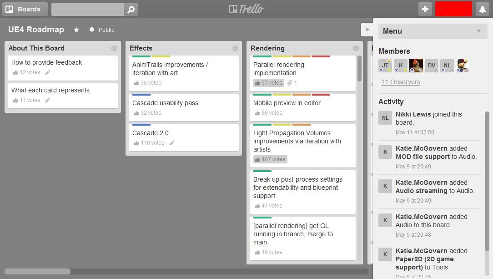Click the 36 votes thumbs-up icon

(136, 83)
